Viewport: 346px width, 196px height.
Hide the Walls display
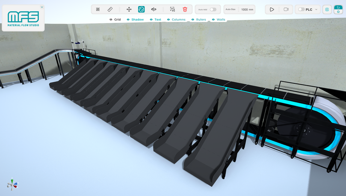[219, 20]
